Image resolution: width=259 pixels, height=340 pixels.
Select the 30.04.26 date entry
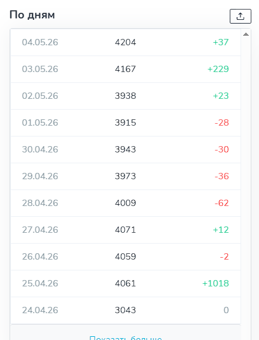[40, 149]
